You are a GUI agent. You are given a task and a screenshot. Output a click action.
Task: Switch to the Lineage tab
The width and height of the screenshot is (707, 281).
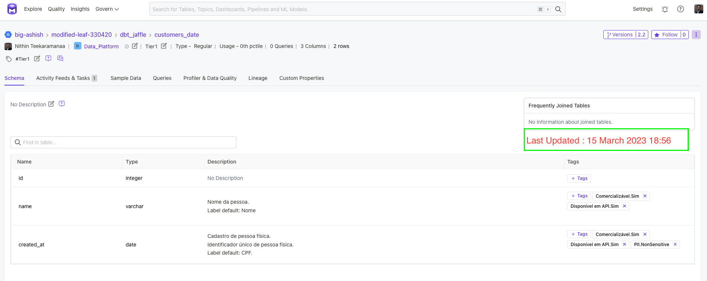(x=258, y=78)
